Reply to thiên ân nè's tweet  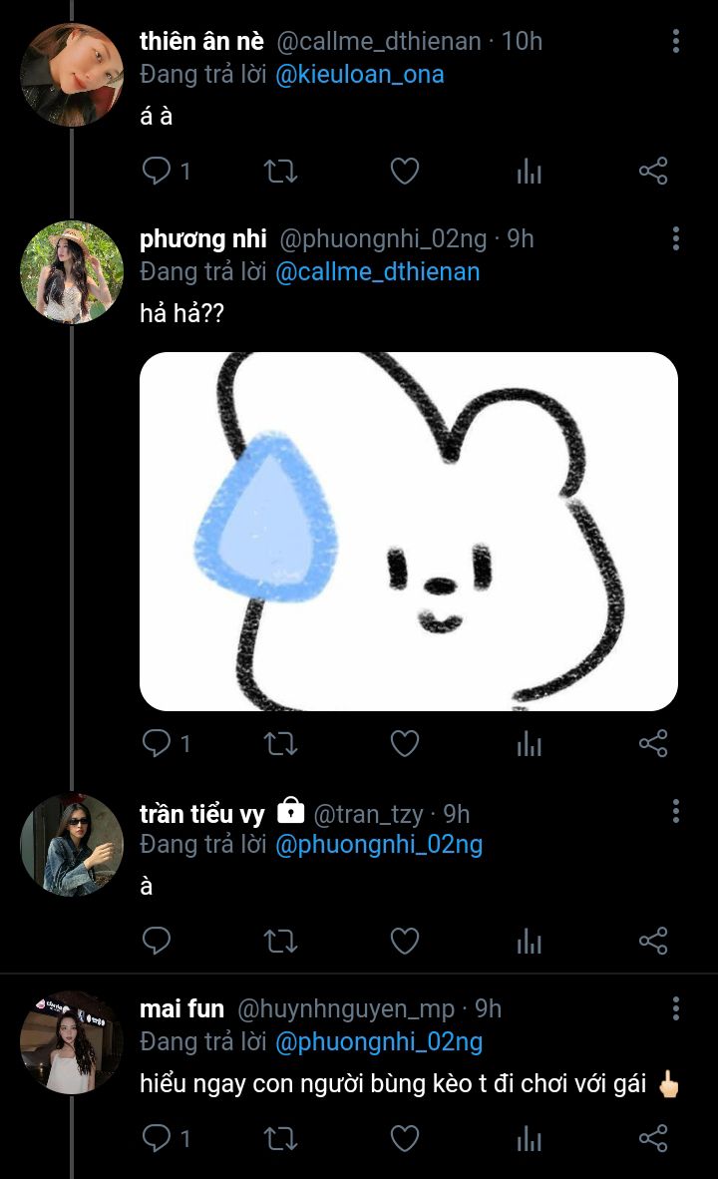[x=157, y=172]
